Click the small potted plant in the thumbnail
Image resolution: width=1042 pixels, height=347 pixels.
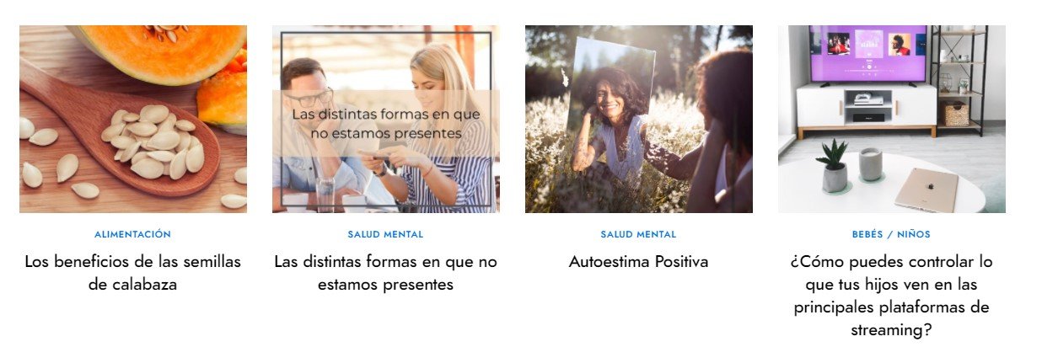pyautogui.click(x=833, y=166)
